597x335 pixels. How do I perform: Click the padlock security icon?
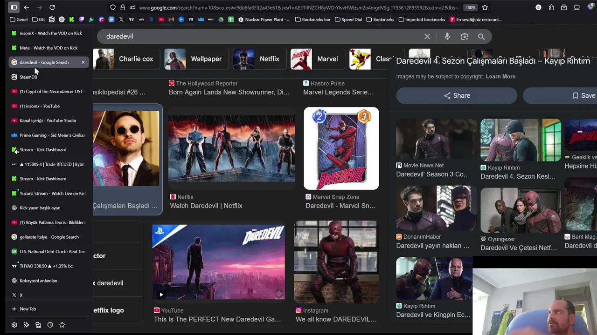[123, 7]
